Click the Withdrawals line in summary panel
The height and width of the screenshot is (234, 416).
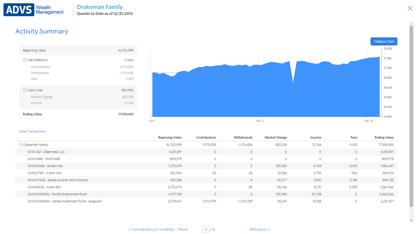[78, 73]
